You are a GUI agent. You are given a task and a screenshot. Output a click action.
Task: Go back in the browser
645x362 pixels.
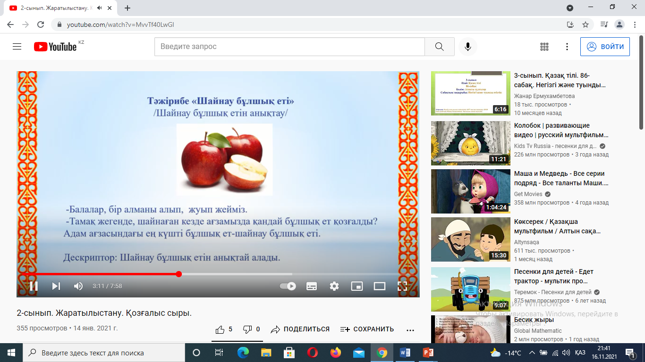(x=10, y=25)
